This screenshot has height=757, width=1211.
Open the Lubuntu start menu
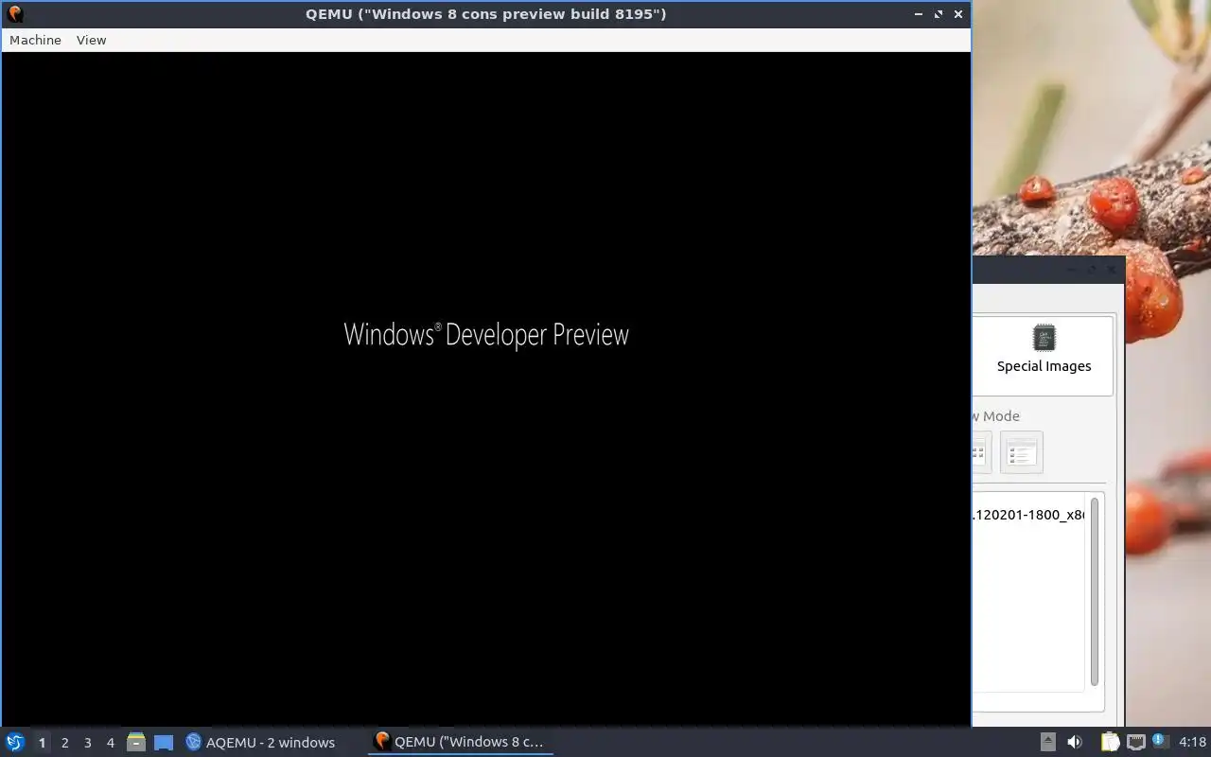coord(14,742)
